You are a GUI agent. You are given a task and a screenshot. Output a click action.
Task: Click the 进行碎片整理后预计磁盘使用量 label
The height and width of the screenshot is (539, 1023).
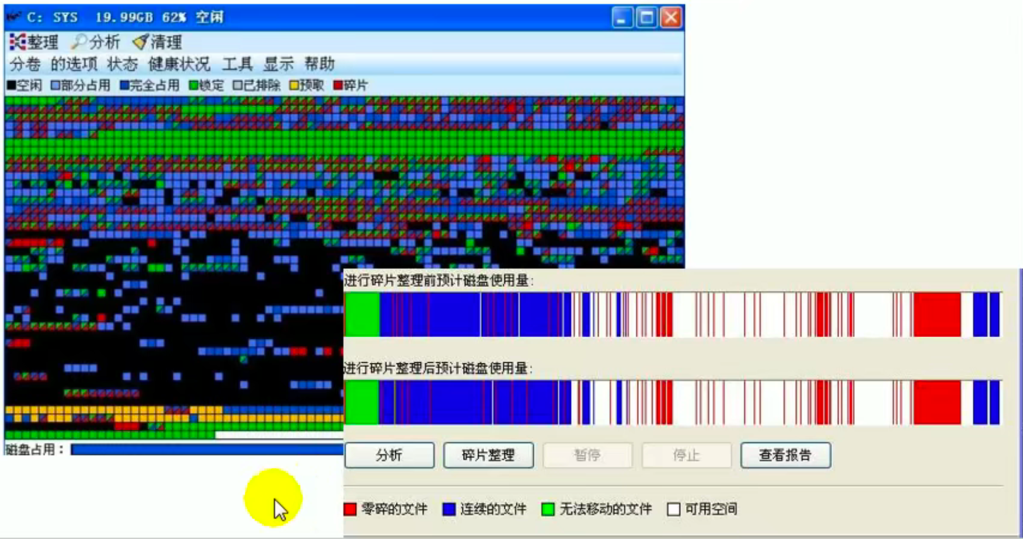[439, 368]
